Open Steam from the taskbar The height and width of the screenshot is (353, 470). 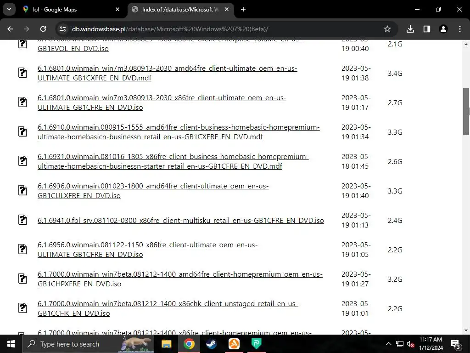pos(211,344)
